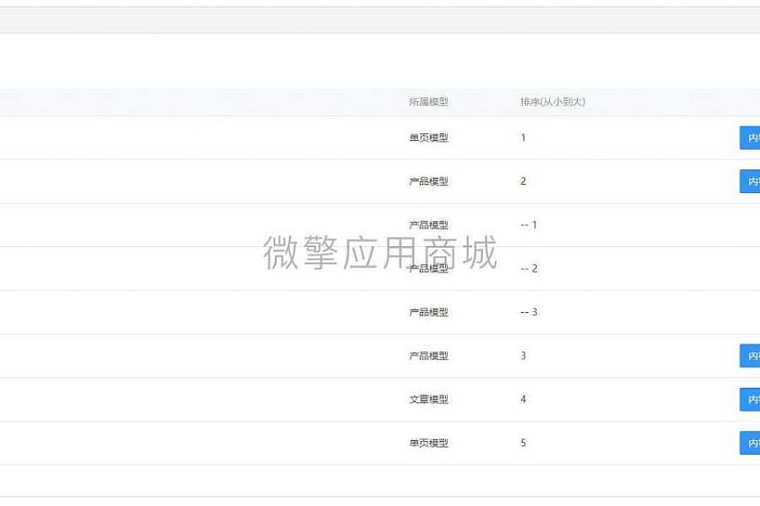Open the blue 内容 button in 文章模型 row
The image size is (760, 506).
click(x=750, y=400)
